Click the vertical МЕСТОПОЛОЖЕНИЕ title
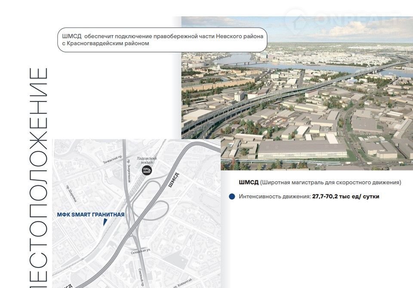Screen dimensions: 413x288 [x=38, y=176]
